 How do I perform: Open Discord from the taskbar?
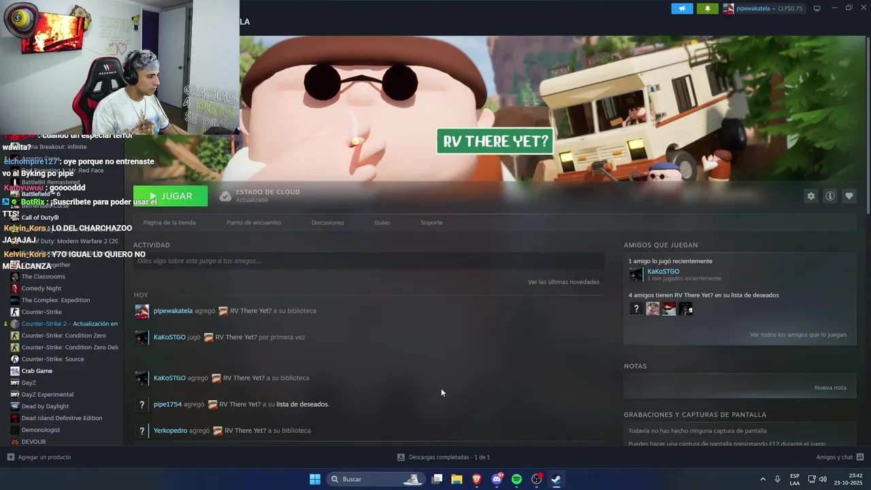tap(497, 479)
